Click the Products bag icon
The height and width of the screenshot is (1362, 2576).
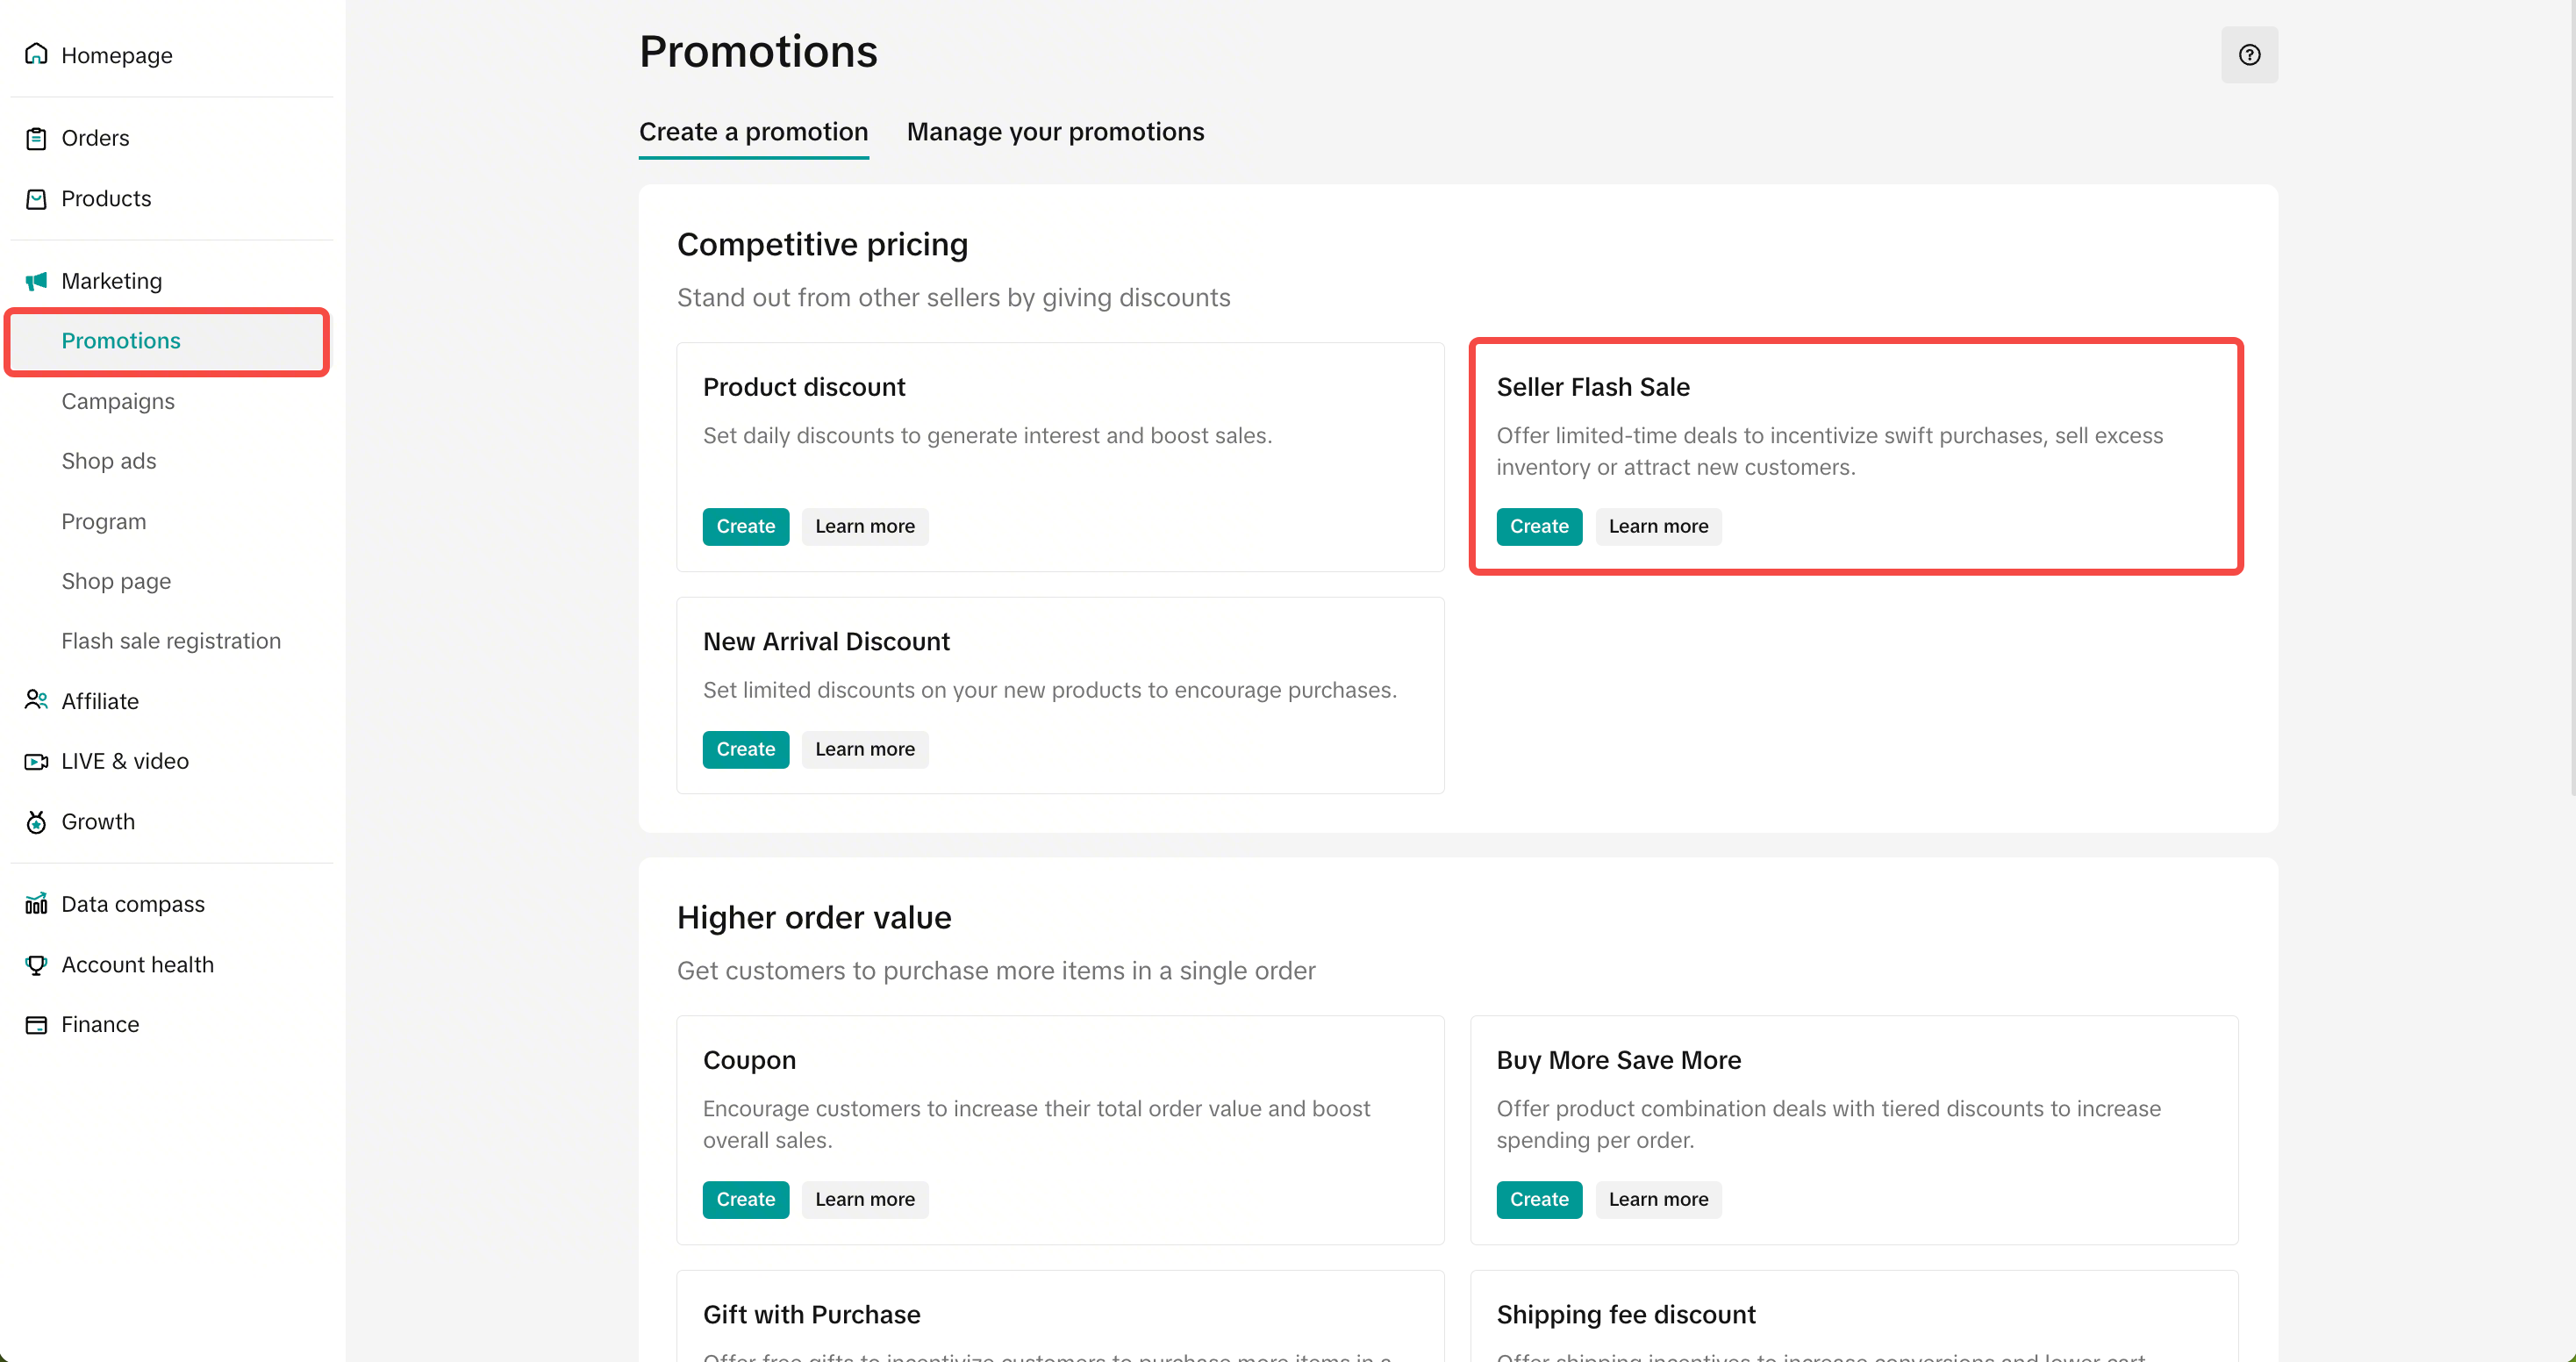point(36,199)
